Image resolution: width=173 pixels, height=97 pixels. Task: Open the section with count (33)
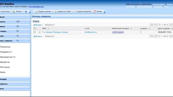tap(15, 22)
